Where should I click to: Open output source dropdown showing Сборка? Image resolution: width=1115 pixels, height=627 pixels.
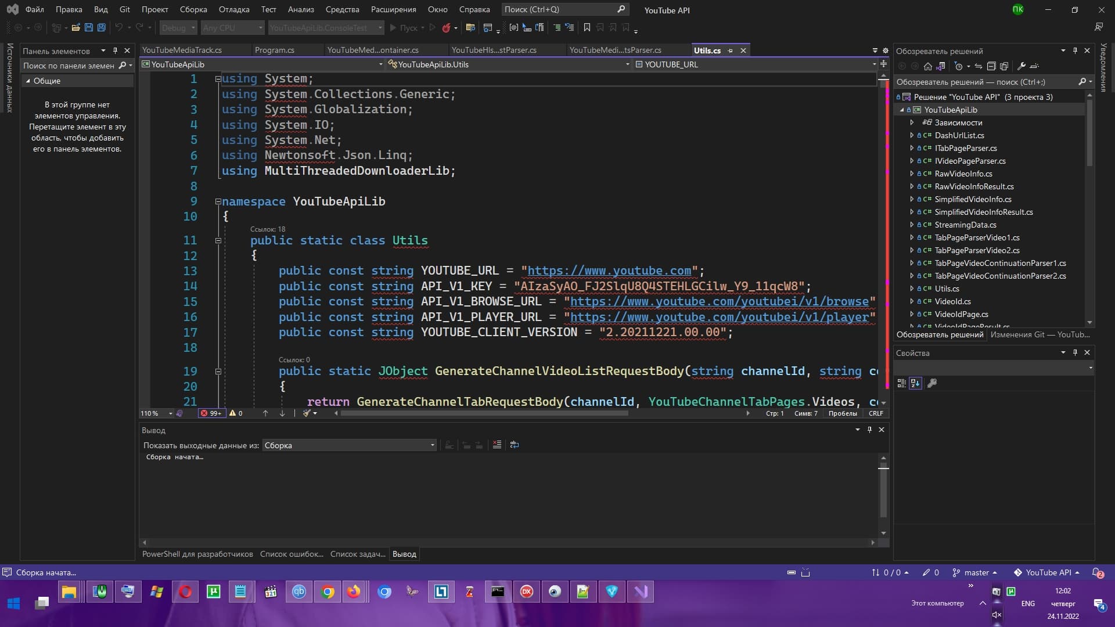pyautogui.click(x=349, y=445)
